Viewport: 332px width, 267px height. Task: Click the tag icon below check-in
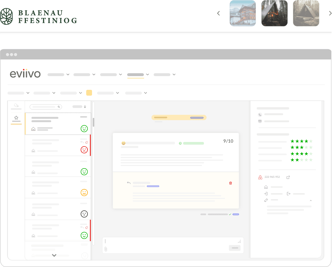(266, 200)
